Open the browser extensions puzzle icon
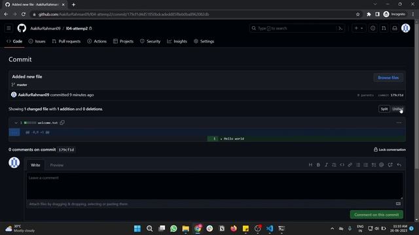 369,14
